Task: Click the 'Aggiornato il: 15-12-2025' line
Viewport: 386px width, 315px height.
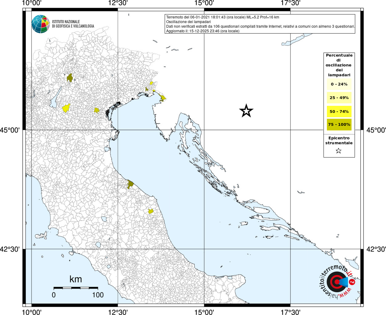Action: (x=203, y=31)
